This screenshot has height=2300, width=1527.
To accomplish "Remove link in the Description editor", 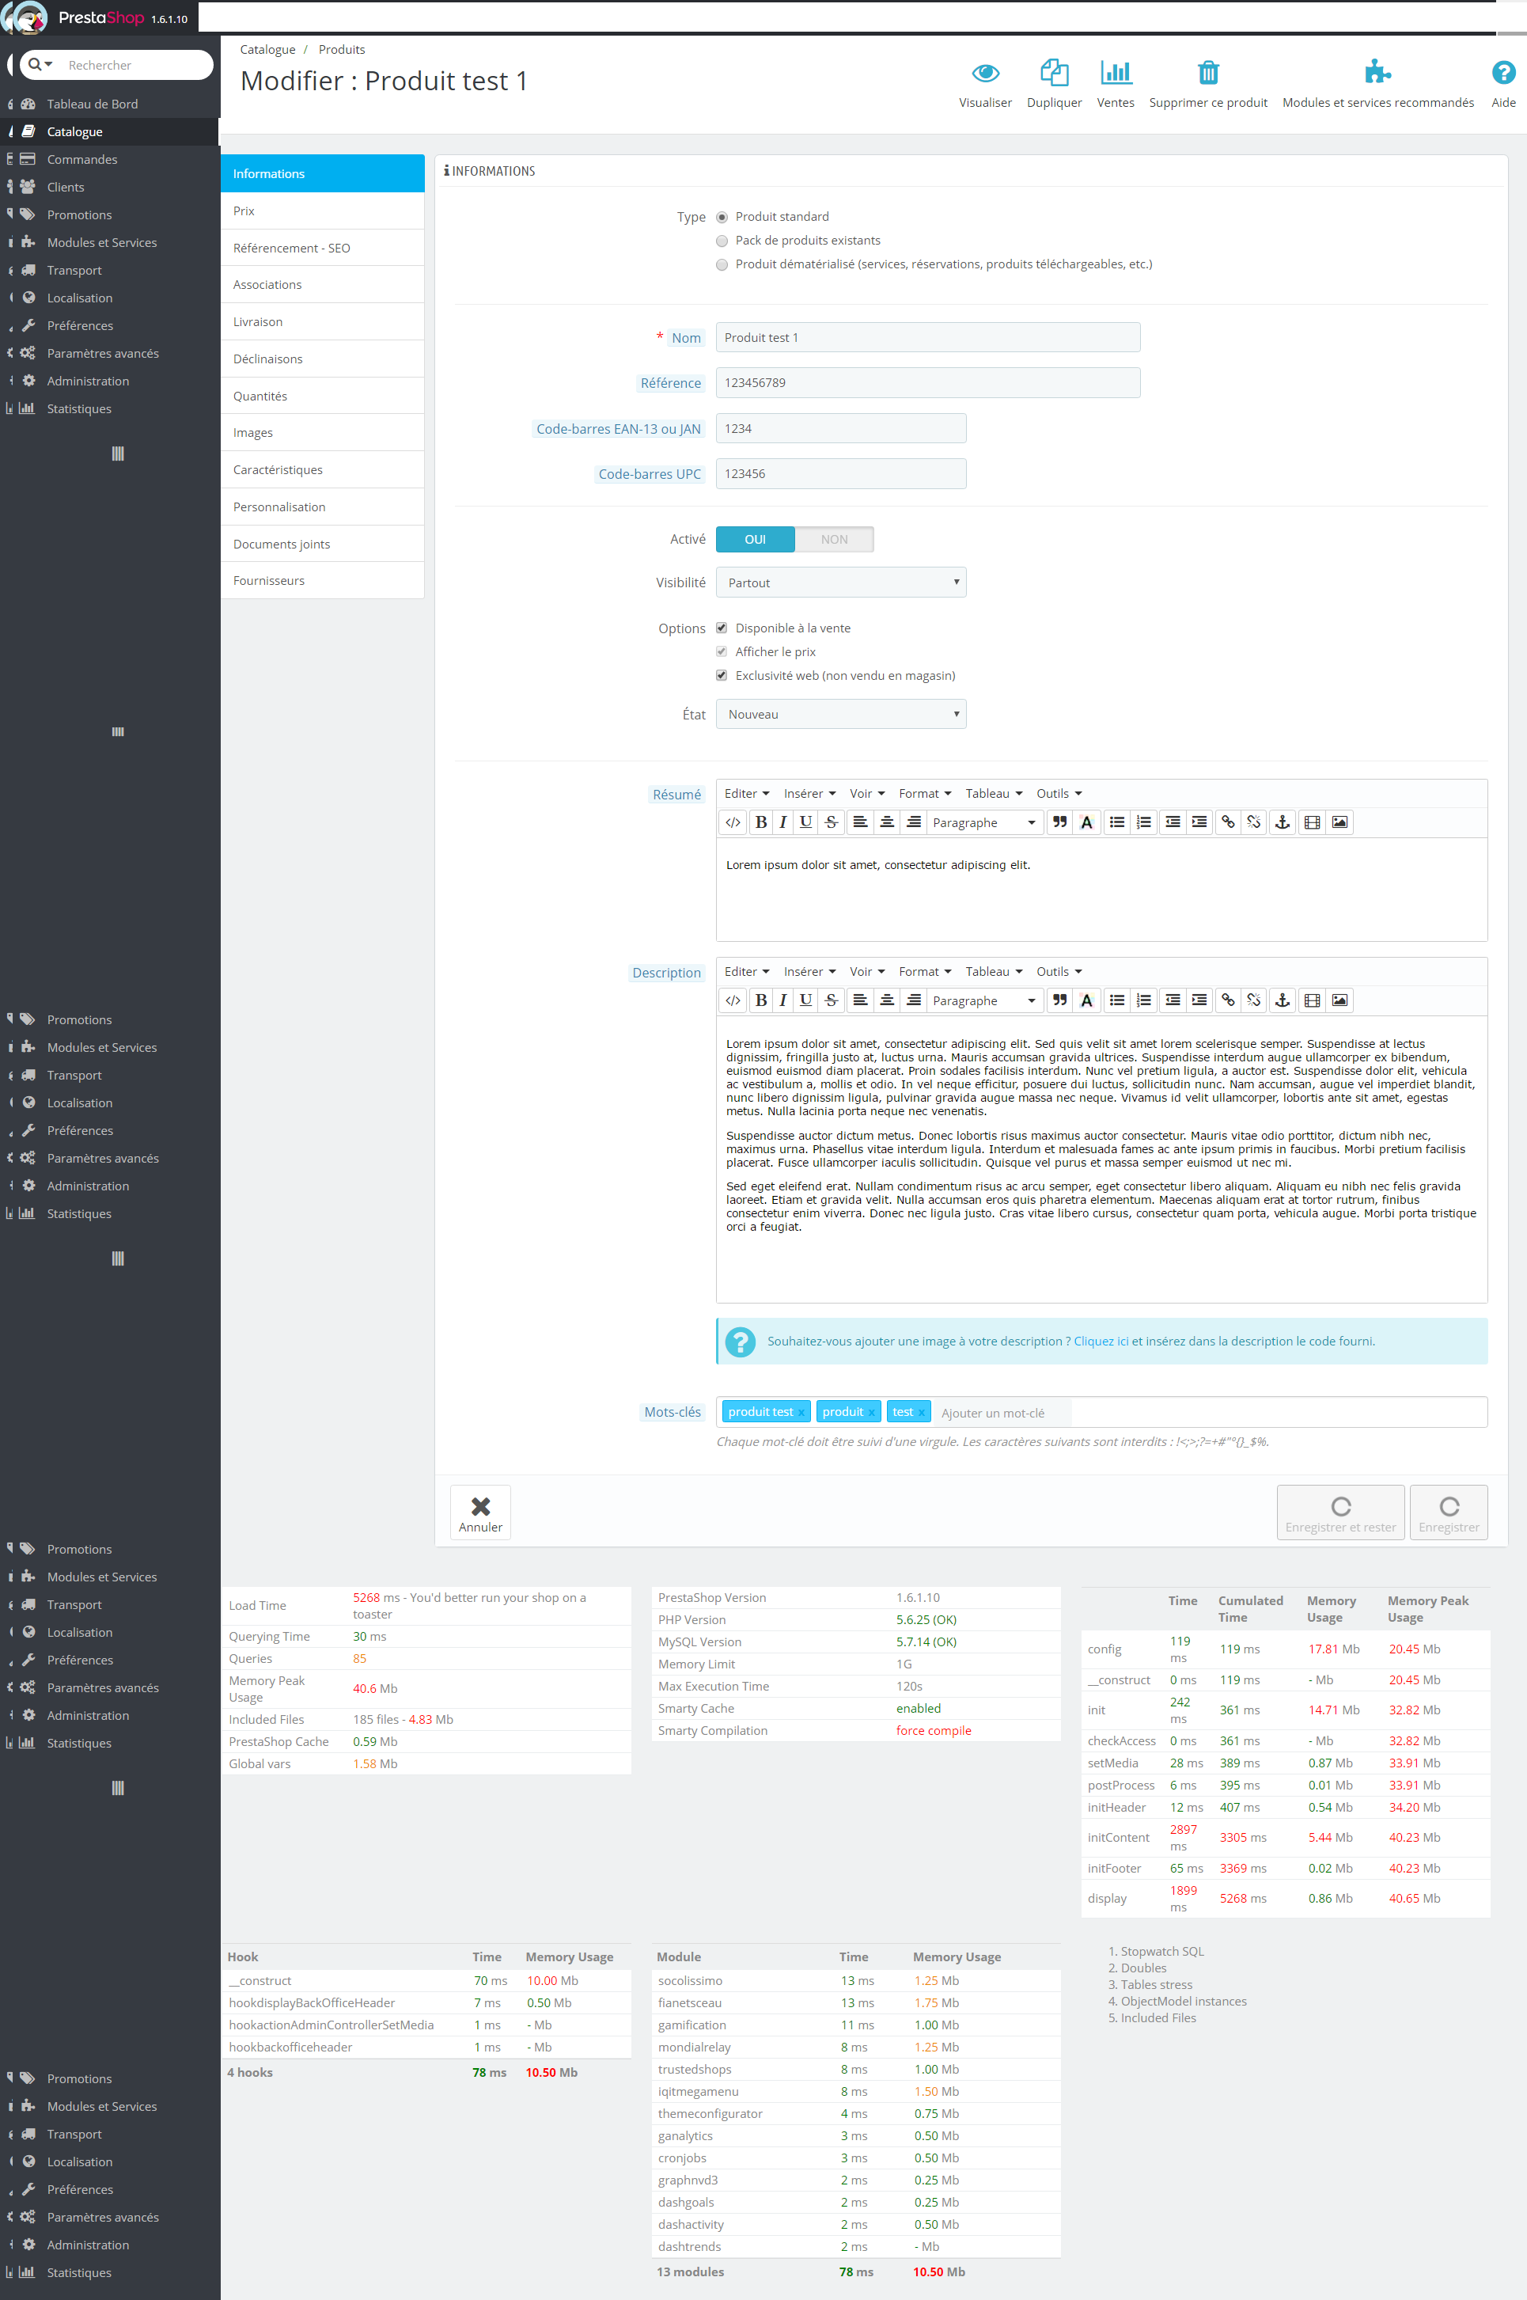I will [x=1254, y=1000].
